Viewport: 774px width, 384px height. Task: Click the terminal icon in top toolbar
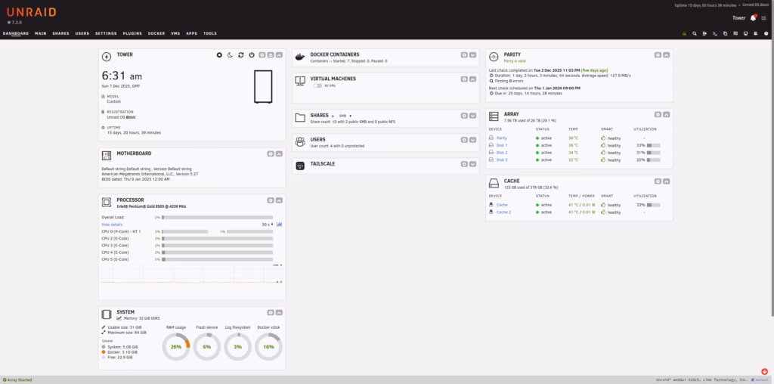[x=714, y=33]
